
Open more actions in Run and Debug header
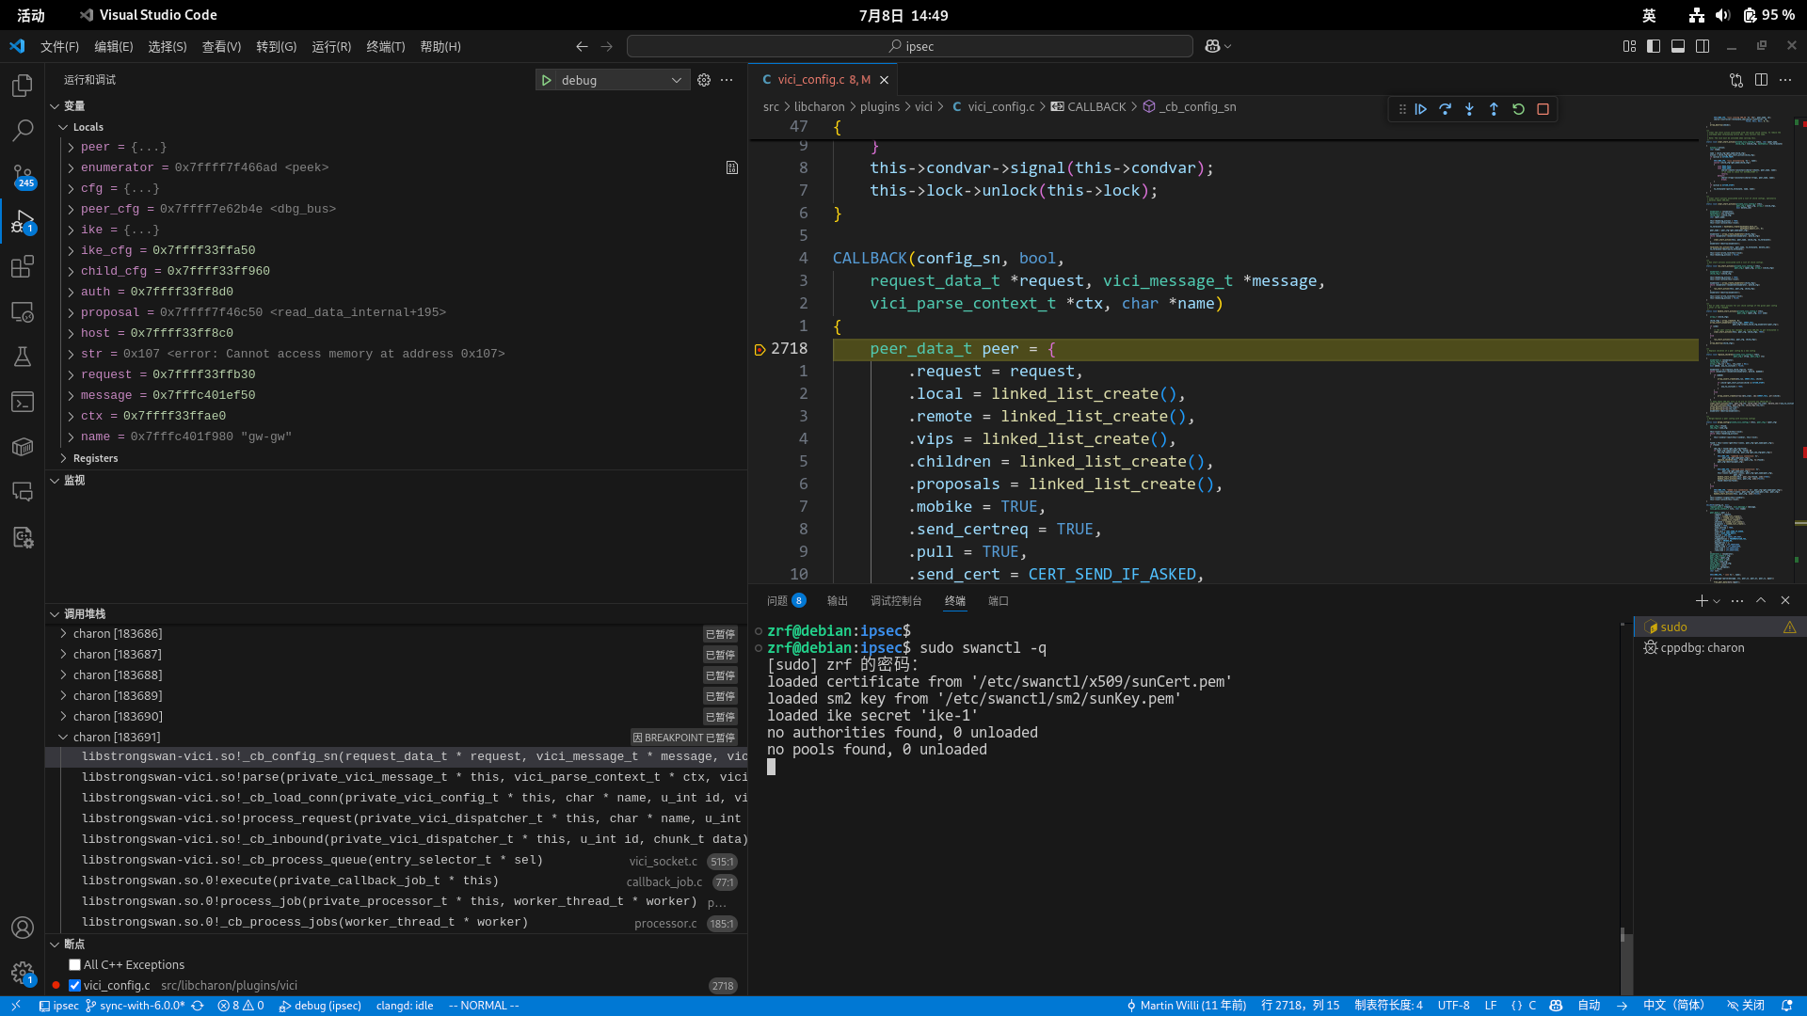[727, 80]
